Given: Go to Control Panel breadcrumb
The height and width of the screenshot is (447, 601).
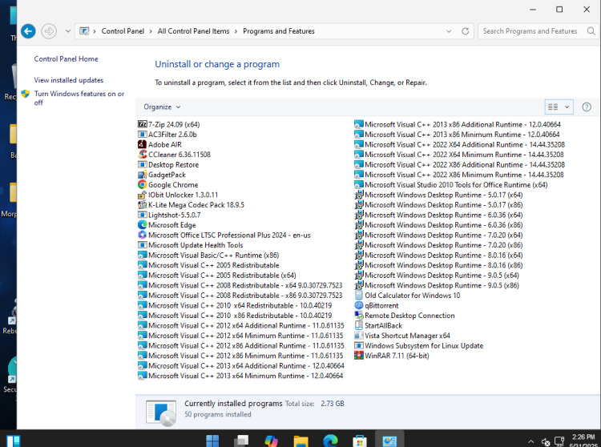Looking at the screenshot, I should click(x=123, y=31).
